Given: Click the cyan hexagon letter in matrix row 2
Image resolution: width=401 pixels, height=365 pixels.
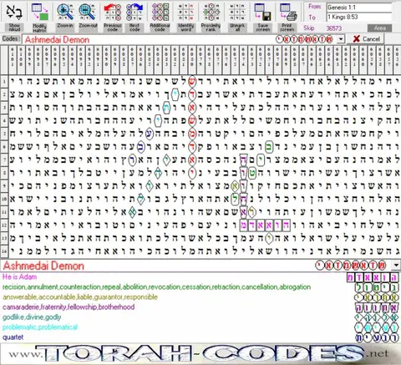Looking at the screenshot, I should pyautogui.click(x=175, y=94).
